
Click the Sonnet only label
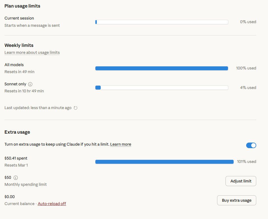[x=15, y=84]
